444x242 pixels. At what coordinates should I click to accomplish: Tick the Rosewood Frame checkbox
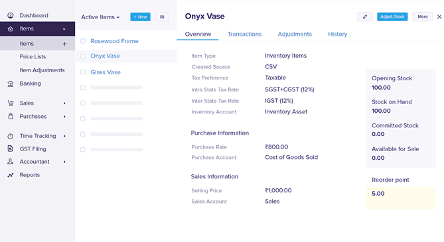pos(83,41)
